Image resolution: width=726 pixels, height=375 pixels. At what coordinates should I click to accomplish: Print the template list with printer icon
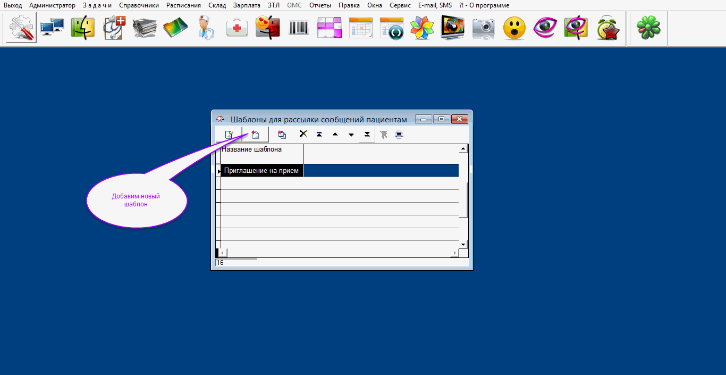pyautogui.click(x=399, y=135)
